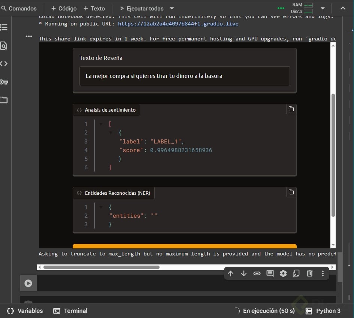Collapse the NER JSON object triangle
The height and width of the screenshot is (318, 354).
pos(101,207)
